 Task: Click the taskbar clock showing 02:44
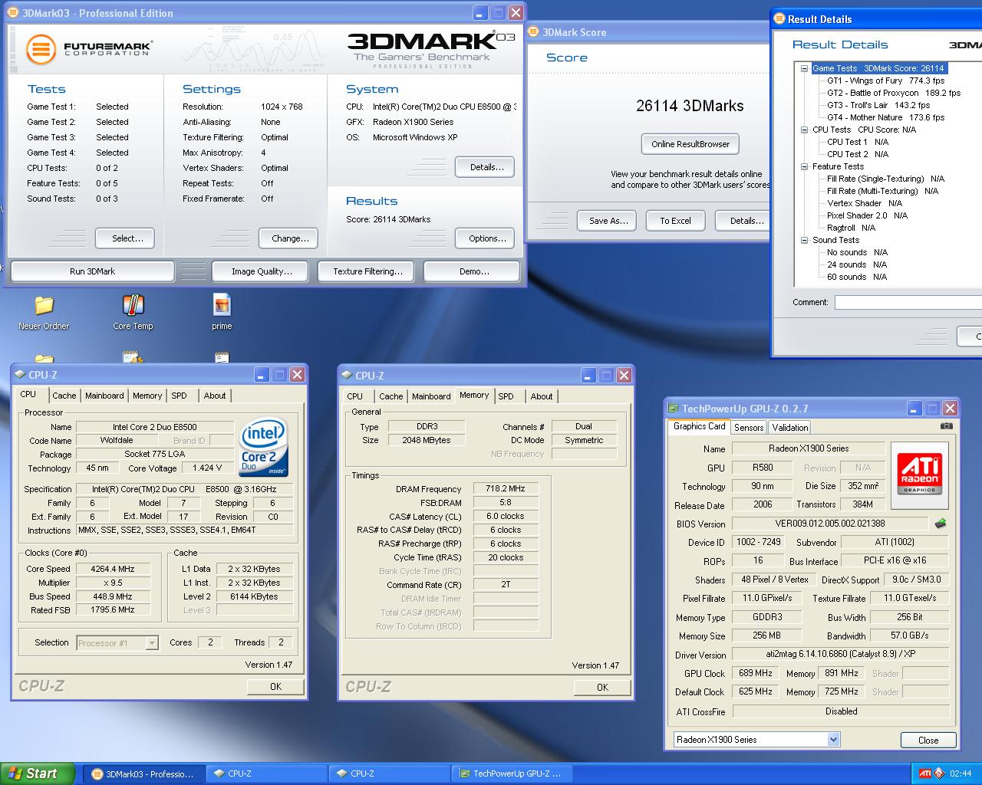pos(960,774)
